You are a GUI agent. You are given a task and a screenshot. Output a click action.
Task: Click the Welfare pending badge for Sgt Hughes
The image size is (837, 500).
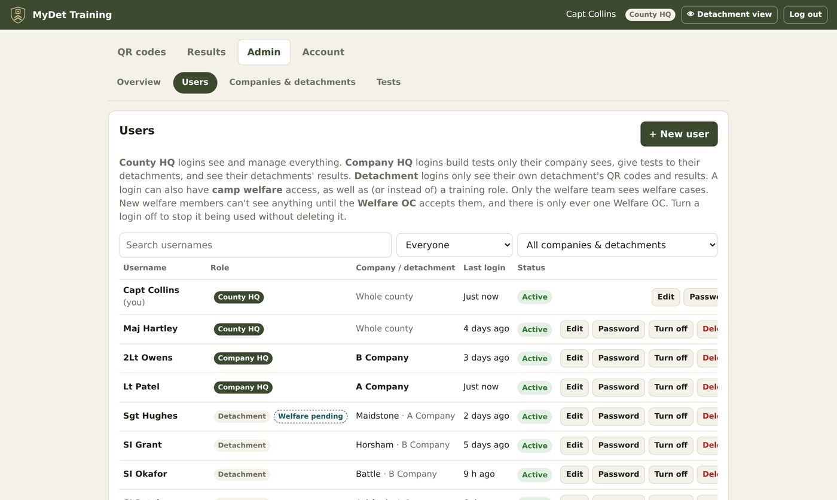(x=311, y=416)
